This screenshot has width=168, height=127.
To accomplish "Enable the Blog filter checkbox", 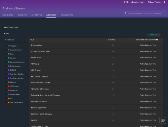I will click(x=6, y=54).
